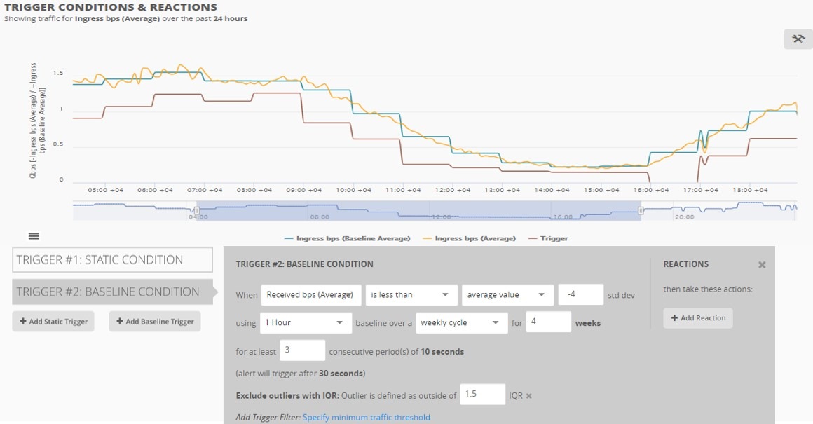Viewport: 813px width, 424px height.
Task: Grab the left range selector handle
Action: click(196, 210)
